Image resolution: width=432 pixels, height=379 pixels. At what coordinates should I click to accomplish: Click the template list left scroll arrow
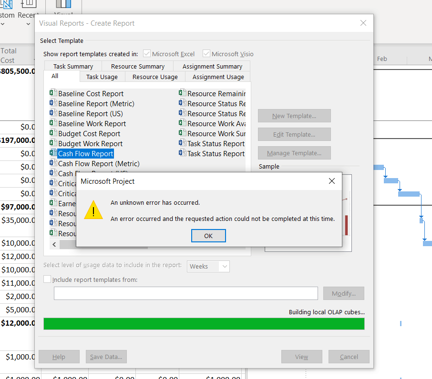[54, 245]
